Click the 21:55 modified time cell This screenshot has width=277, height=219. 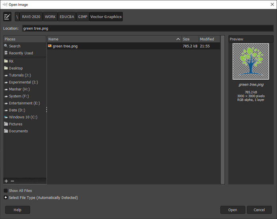point(205,46)
